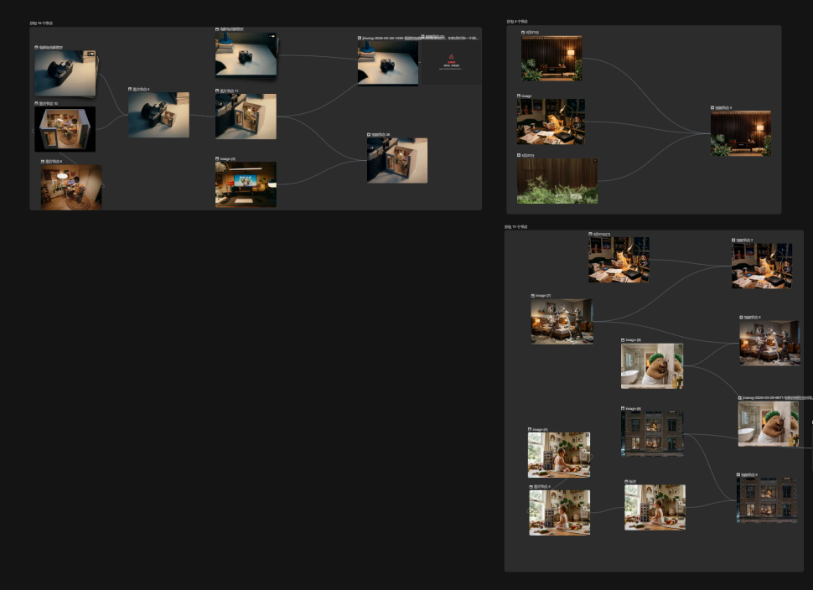This screenshot has width=813, height=590.
Task: Select the overhead room with round rug
Action: pyautogui.click(x=71, y=187)
